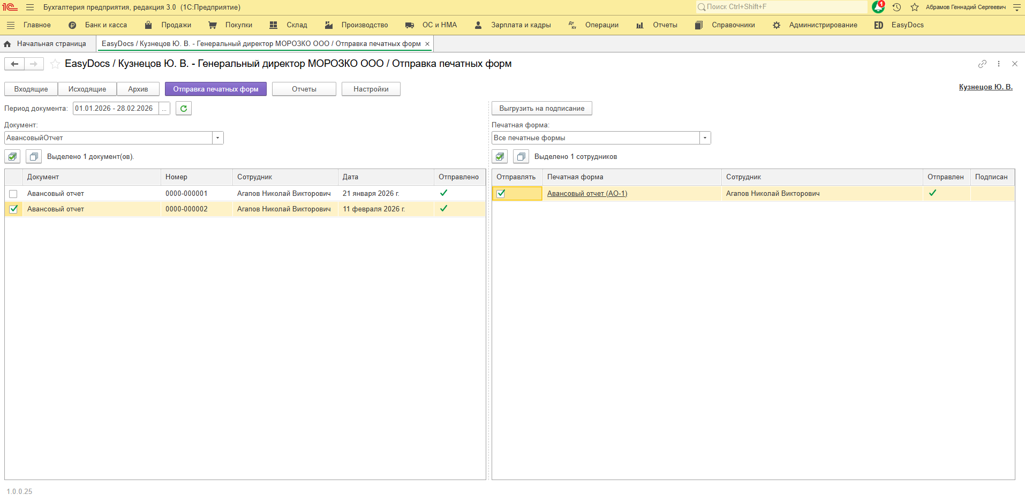Uncheck the box for document 0000-000002
The image size is (1025, 502).
(13, 209)
